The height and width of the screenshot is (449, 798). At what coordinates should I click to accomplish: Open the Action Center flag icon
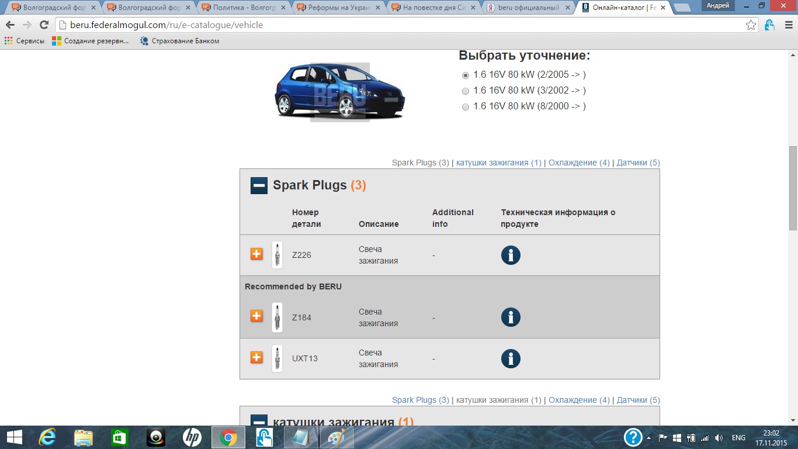tap(663, 438)
